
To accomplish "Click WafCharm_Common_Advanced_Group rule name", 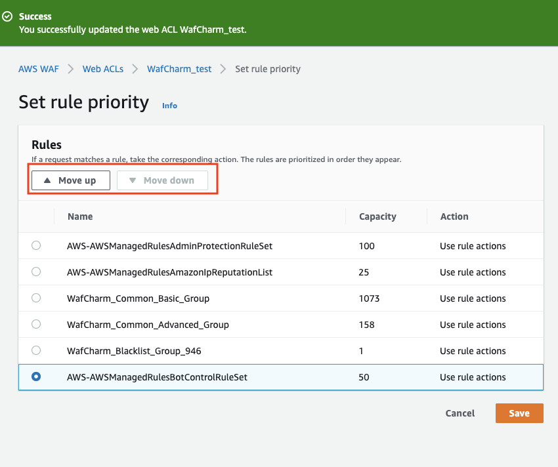I will tap(148, 325).
